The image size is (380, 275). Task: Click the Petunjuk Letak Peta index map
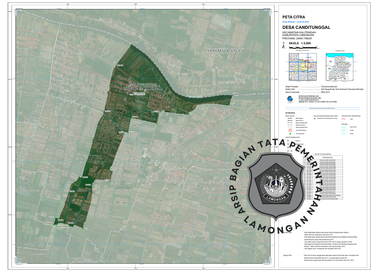coord(303,67)
